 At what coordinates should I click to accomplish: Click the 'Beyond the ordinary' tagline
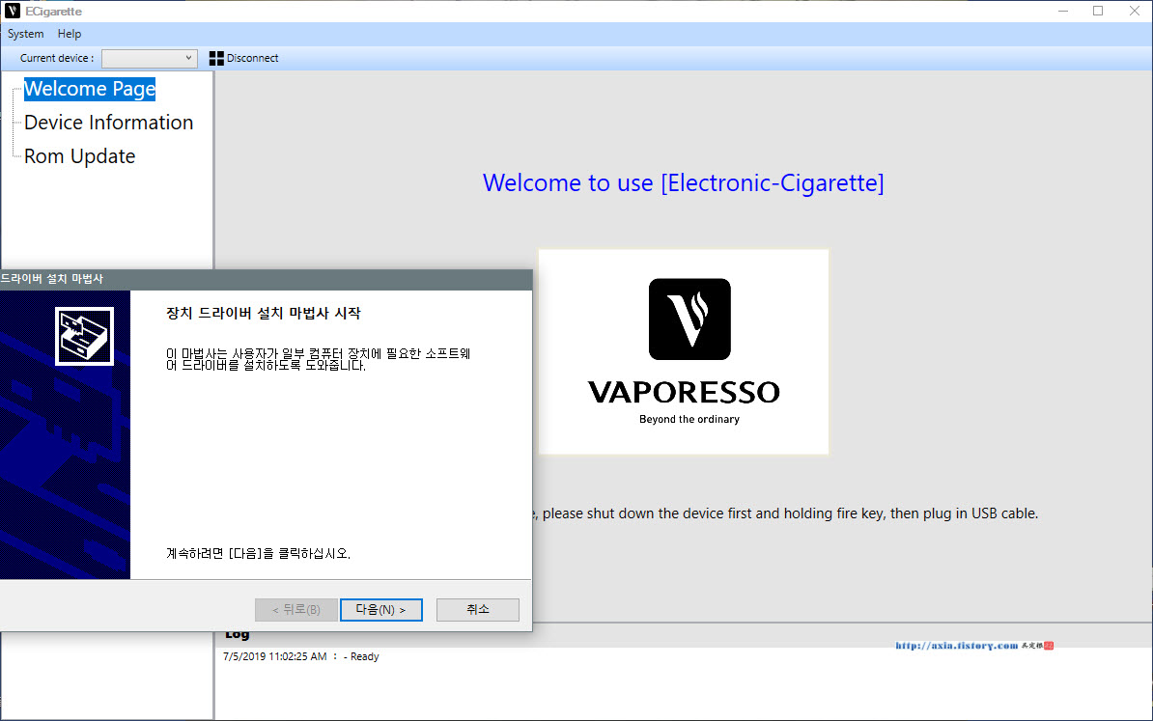pyautogui.click(x=689, y=419)
